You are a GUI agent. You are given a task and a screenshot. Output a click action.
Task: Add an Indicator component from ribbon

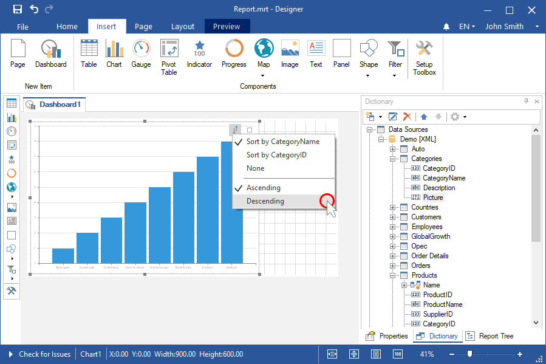click(199, 55)
